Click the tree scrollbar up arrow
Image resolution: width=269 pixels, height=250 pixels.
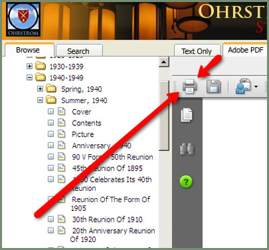coord(164,62)
